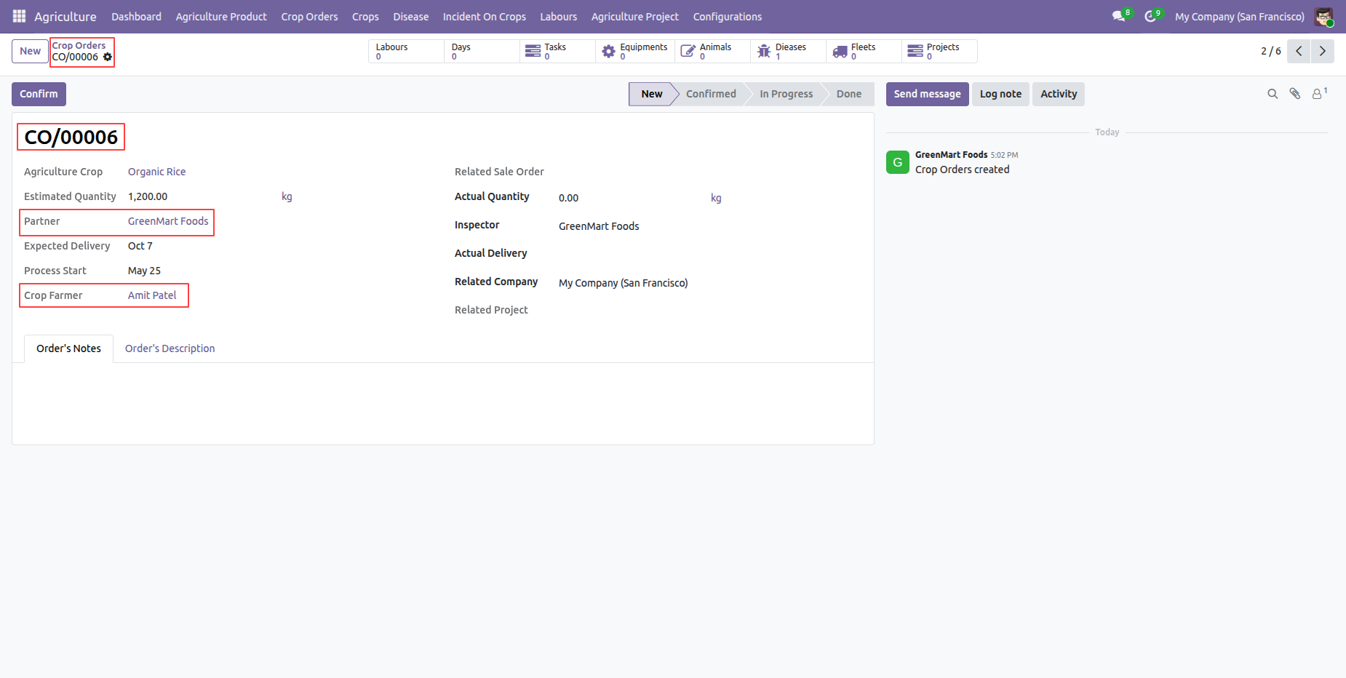The image size is (1346, 678).
Task: Click the CO/00006 order title
Action: 71,137
